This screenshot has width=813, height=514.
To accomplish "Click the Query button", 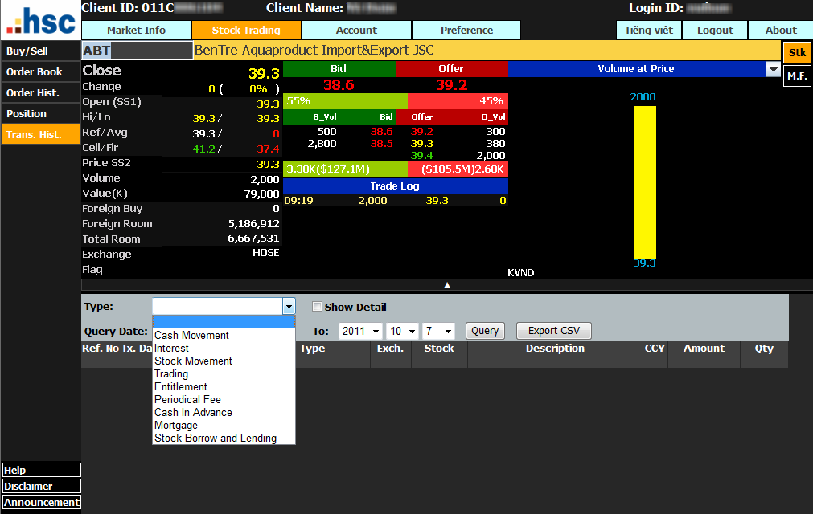I will click(485, 331).
